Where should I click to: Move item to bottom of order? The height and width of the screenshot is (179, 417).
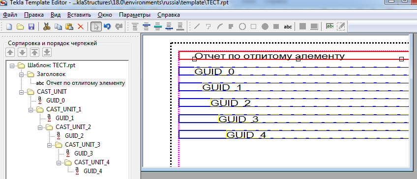click(x=47, y=52)
